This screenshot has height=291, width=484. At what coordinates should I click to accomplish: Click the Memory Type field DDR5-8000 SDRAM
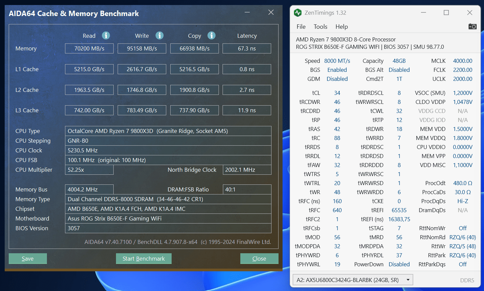[x=168, y=199]
